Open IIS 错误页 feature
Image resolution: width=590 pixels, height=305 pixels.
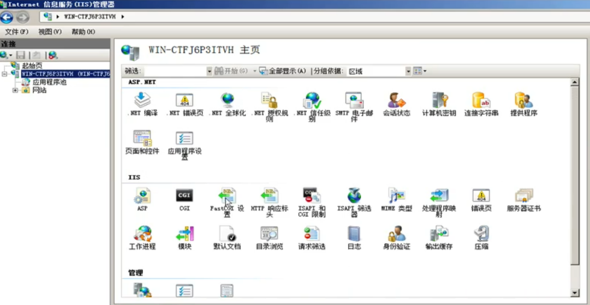pyautogui.click(x=481, y=199)
